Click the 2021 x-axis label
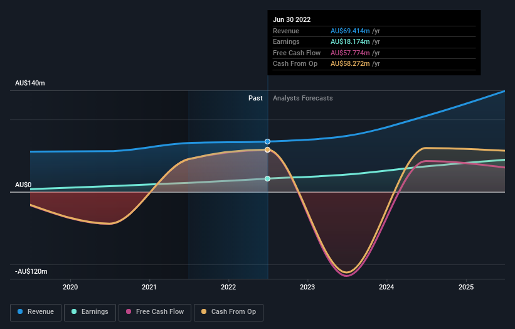515x329 pixels. point(149,287)
